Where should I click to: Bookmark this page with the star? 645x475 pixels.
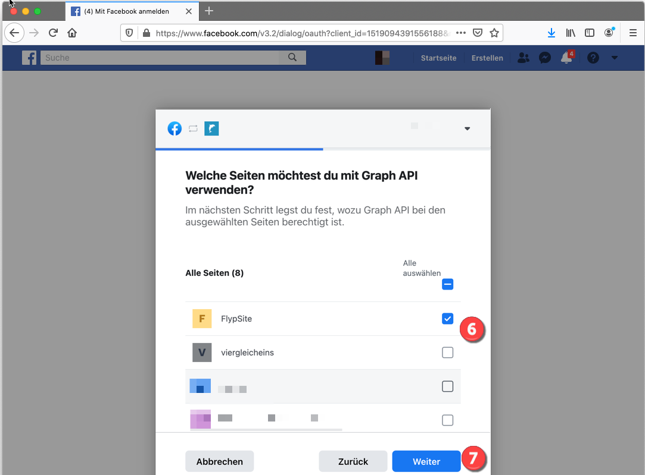point(494,33)
